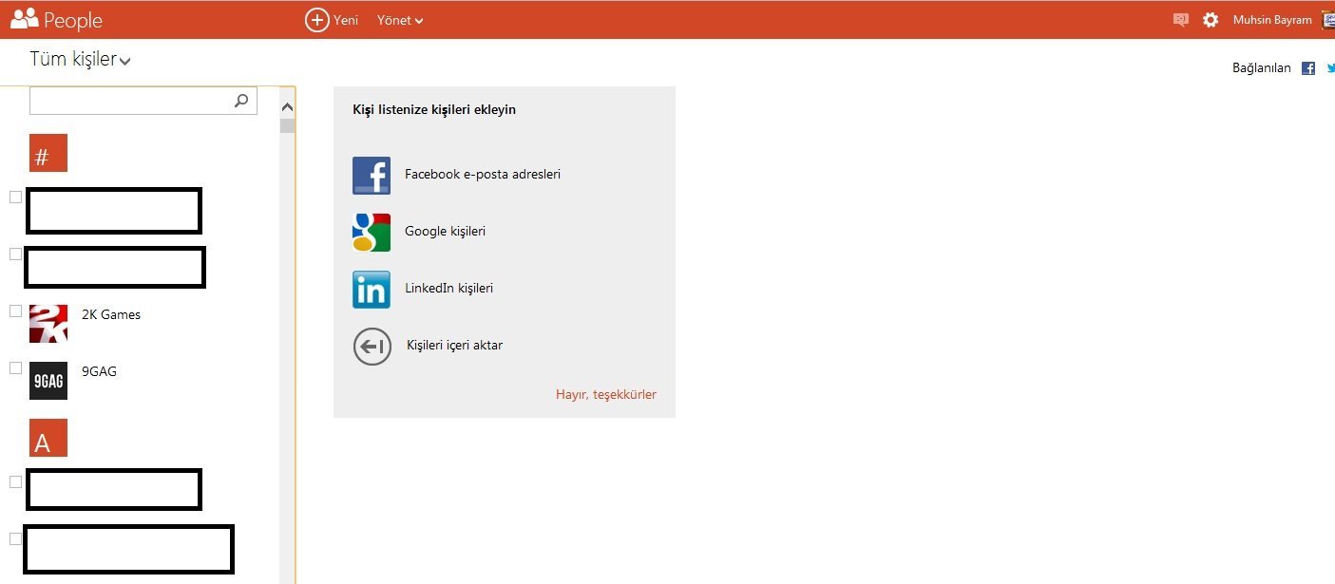Image resolution: width=1335 pixels, height=584 pixels.
Task: Open the People app logo icon
Action: (25, 19)
